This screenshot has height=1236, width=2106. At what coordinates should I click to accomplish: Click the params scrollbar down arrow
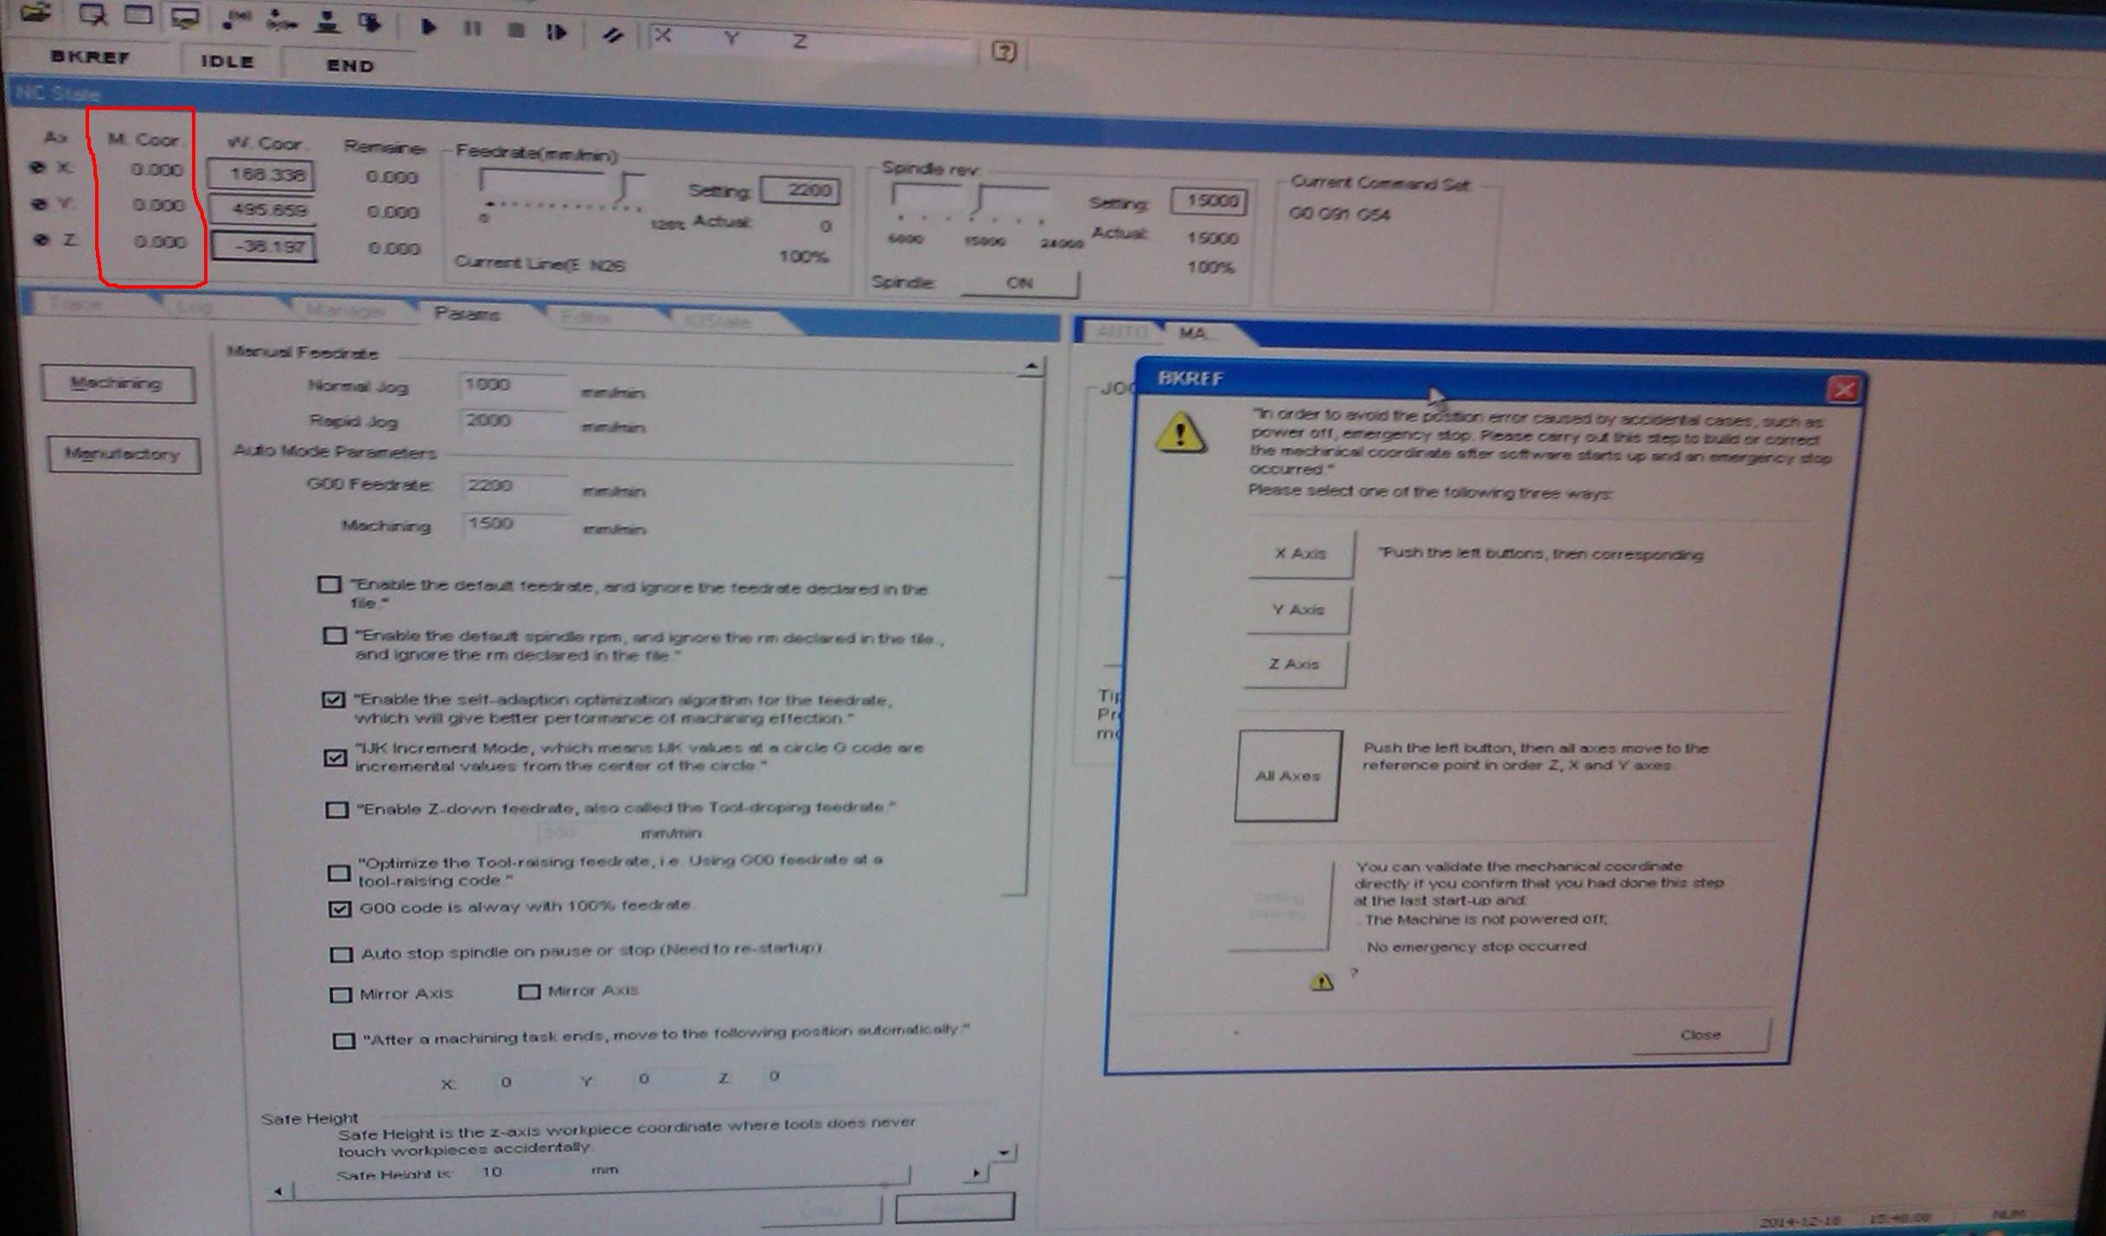[x=1004, y=1152]
